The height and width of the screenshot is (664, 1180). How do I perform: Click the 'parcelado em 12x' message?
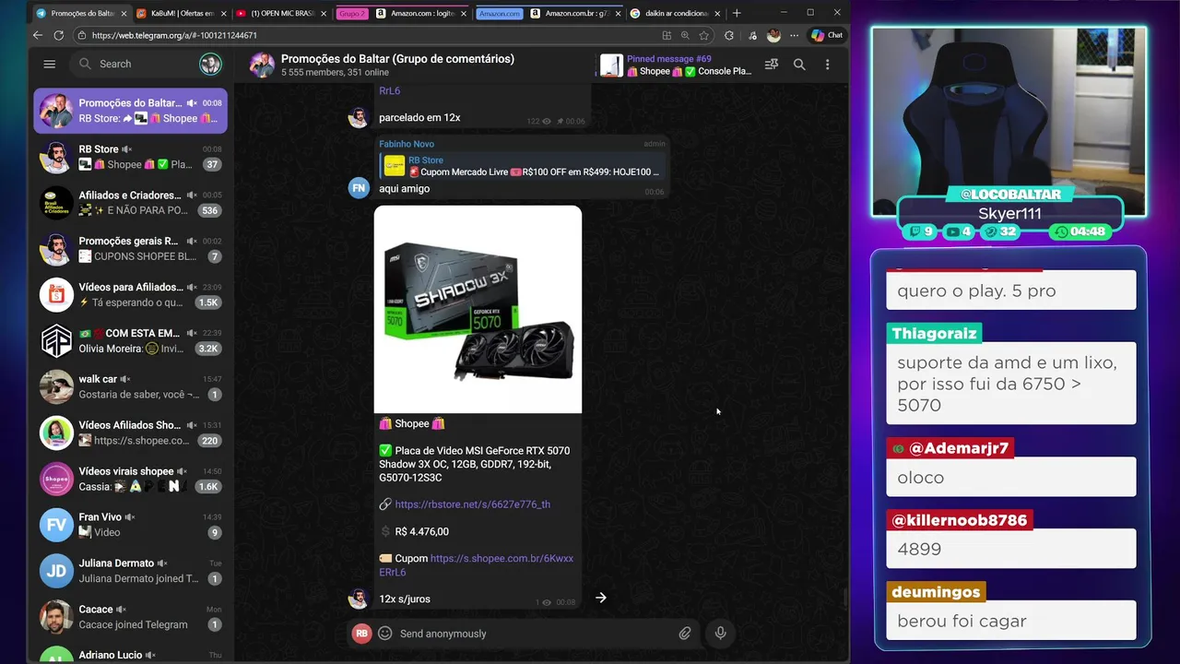click(x=419, y=118)
